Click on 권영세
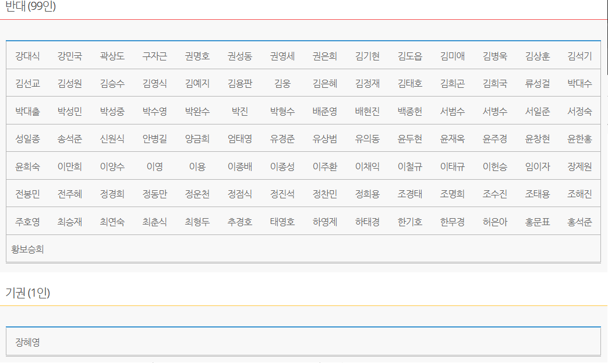 coord(282,56)
